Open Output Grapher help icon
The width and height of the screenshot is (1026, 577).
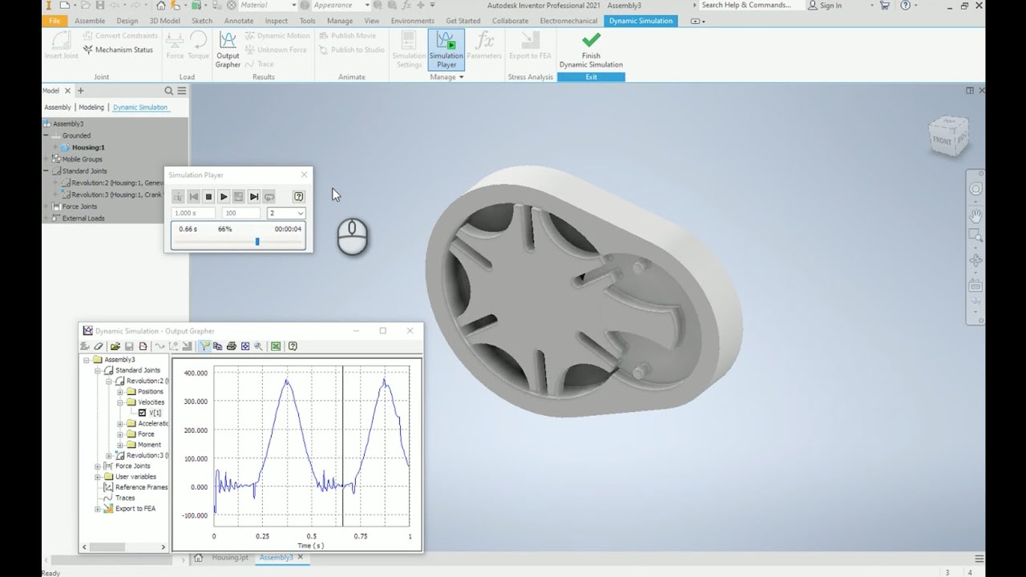[293, 346]
